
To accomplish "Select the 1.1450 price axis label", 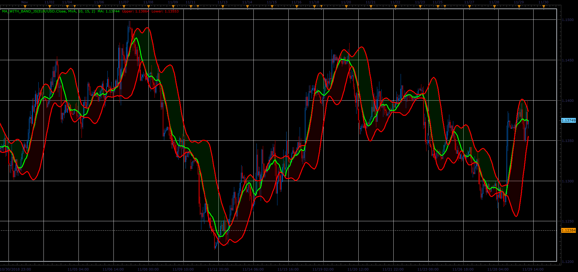I will (x=568, y=60).
